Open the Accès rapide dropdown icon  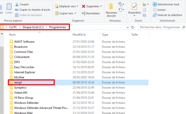pyautogui.click(x=121, y=9)
